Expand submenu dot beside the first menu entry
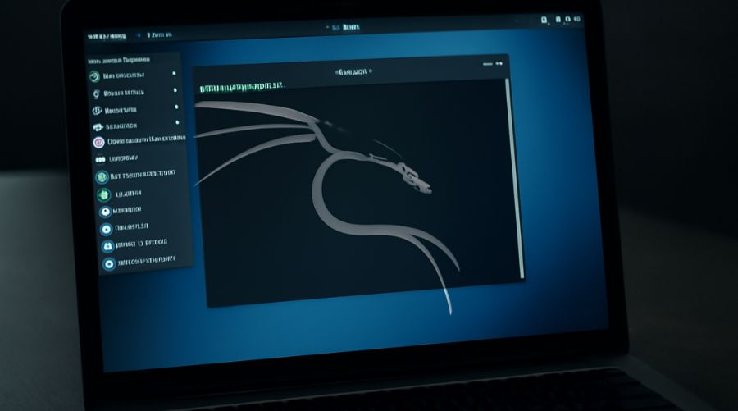Viewport: 738px width, 411px height. pyautogui.click(x=174, y=74)
